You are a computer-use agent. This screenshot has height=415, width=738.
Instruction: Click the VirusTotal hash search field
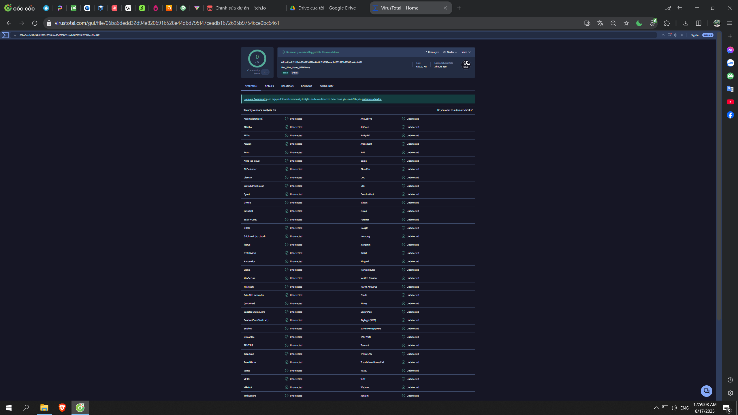click(334, 35)
